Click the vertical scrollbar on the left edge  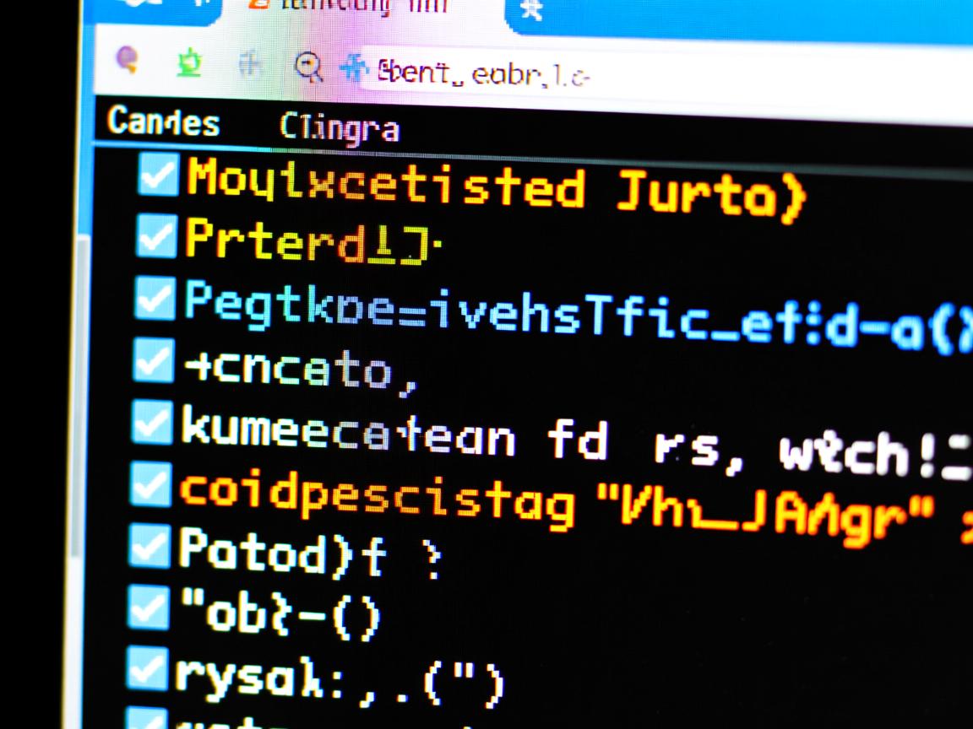pyautogui.click(x=81, y=422)
